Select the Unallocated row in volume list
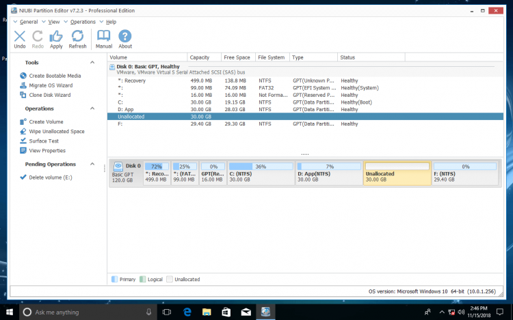The height and width of the screenshot is (320, 513). pos(305,117)
